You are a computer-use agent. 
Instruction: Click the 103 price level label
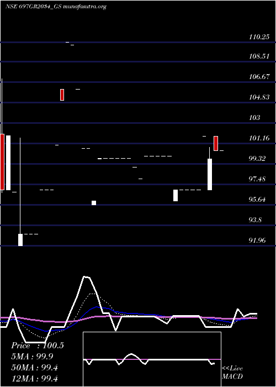[x=254, y=118]
